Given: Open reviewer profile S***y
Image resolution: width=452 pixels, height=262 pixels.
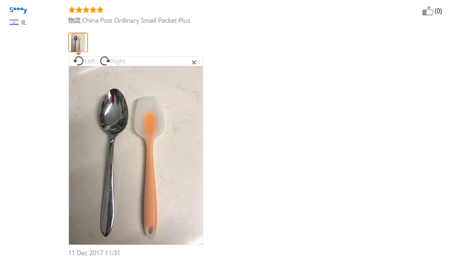Looking at the screenshot, I should pyautogui.click(x=18, y=10).
